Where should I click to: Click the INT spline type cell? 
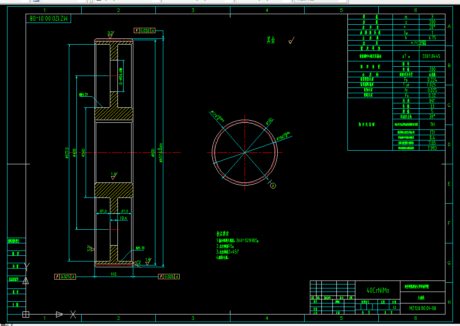pyautogui.click(x=432, y=101)
